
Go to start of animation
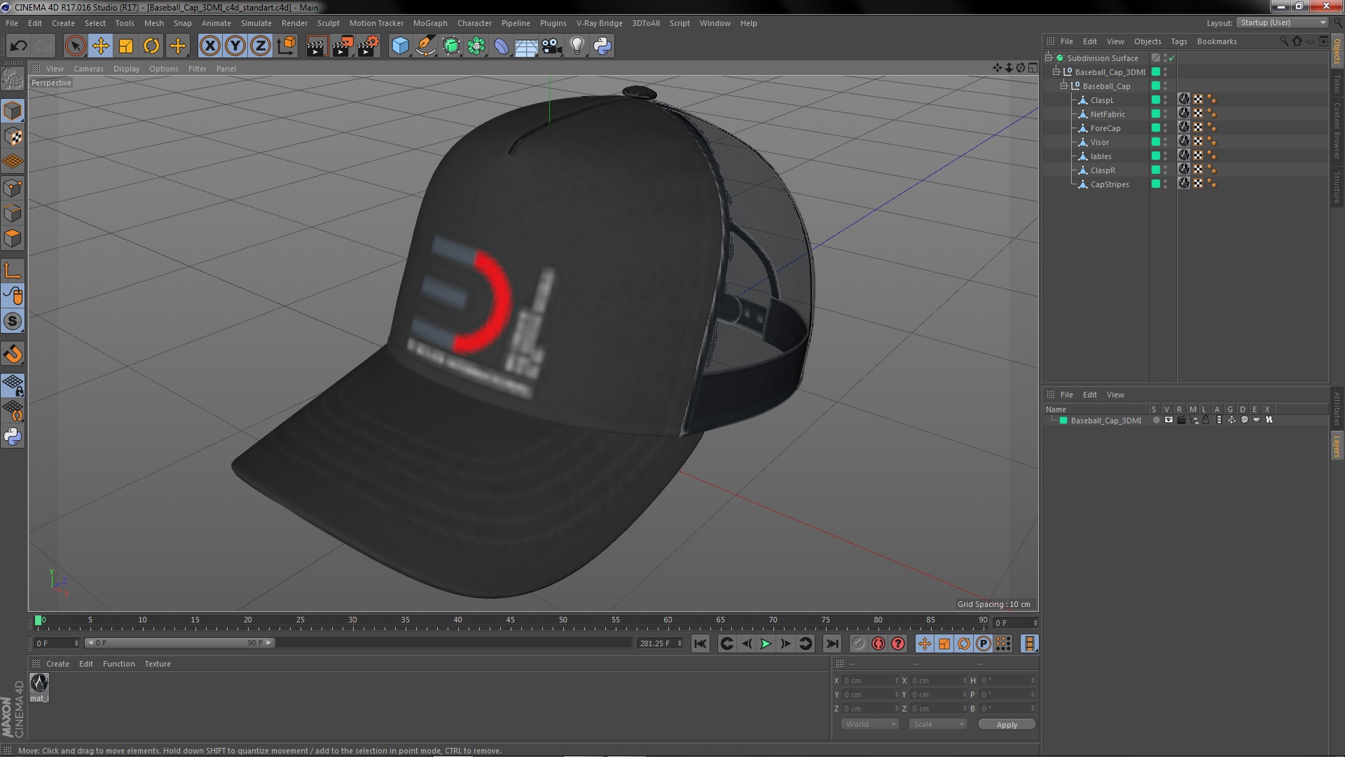tap(700, 643)
